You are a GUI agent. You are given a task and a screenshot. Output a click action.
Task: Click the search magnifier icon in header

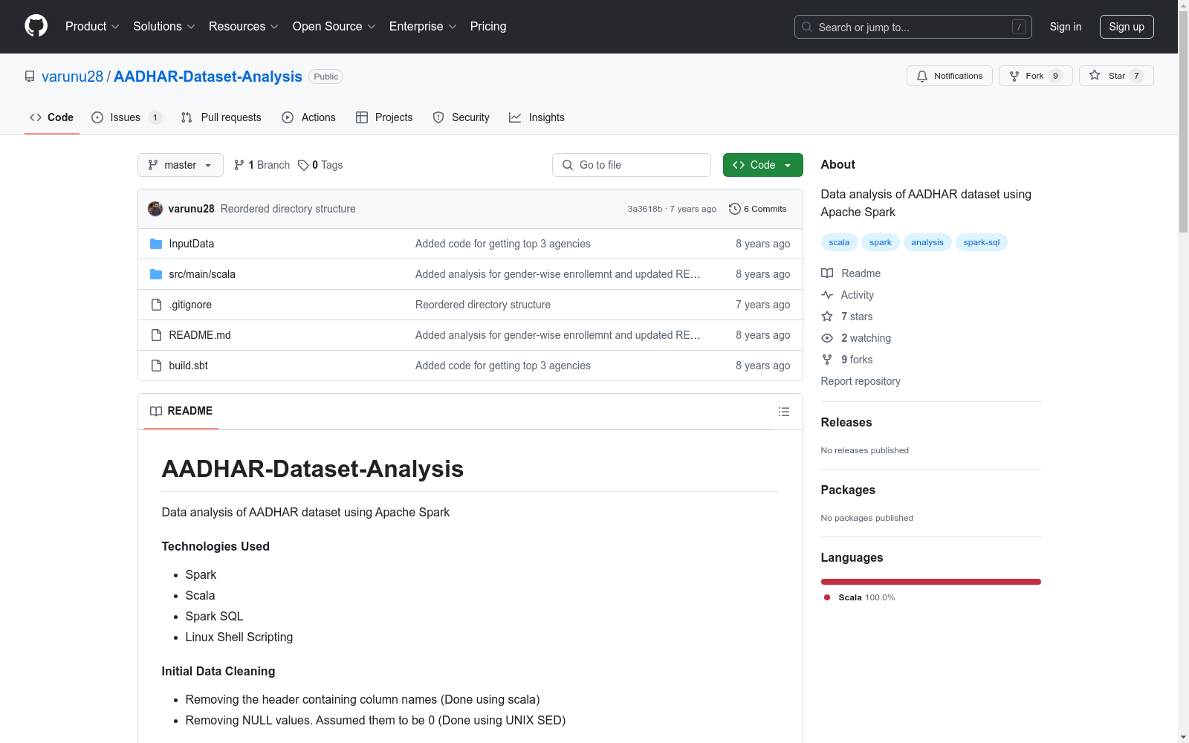807,27
